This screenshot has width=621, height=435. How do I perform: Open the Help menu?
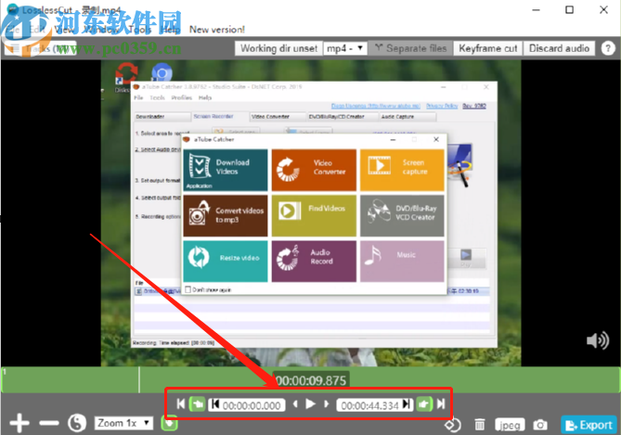point(172,30)
